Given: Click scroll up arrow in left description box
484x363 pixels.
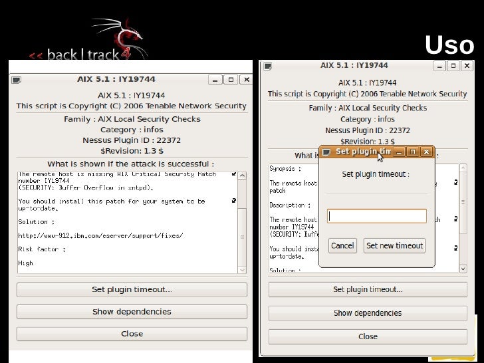Looking at the screenshot, I should [x=242, y=176].
